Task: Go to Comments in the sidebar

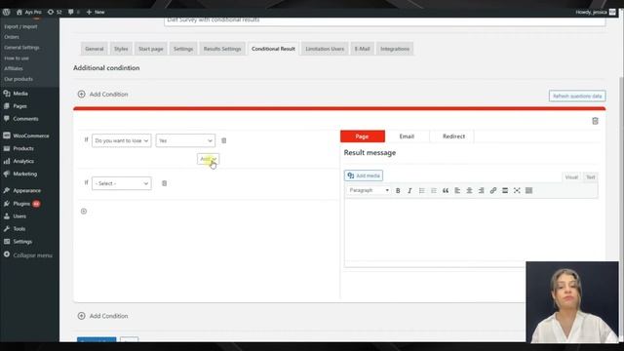Action: pos(25,119)
